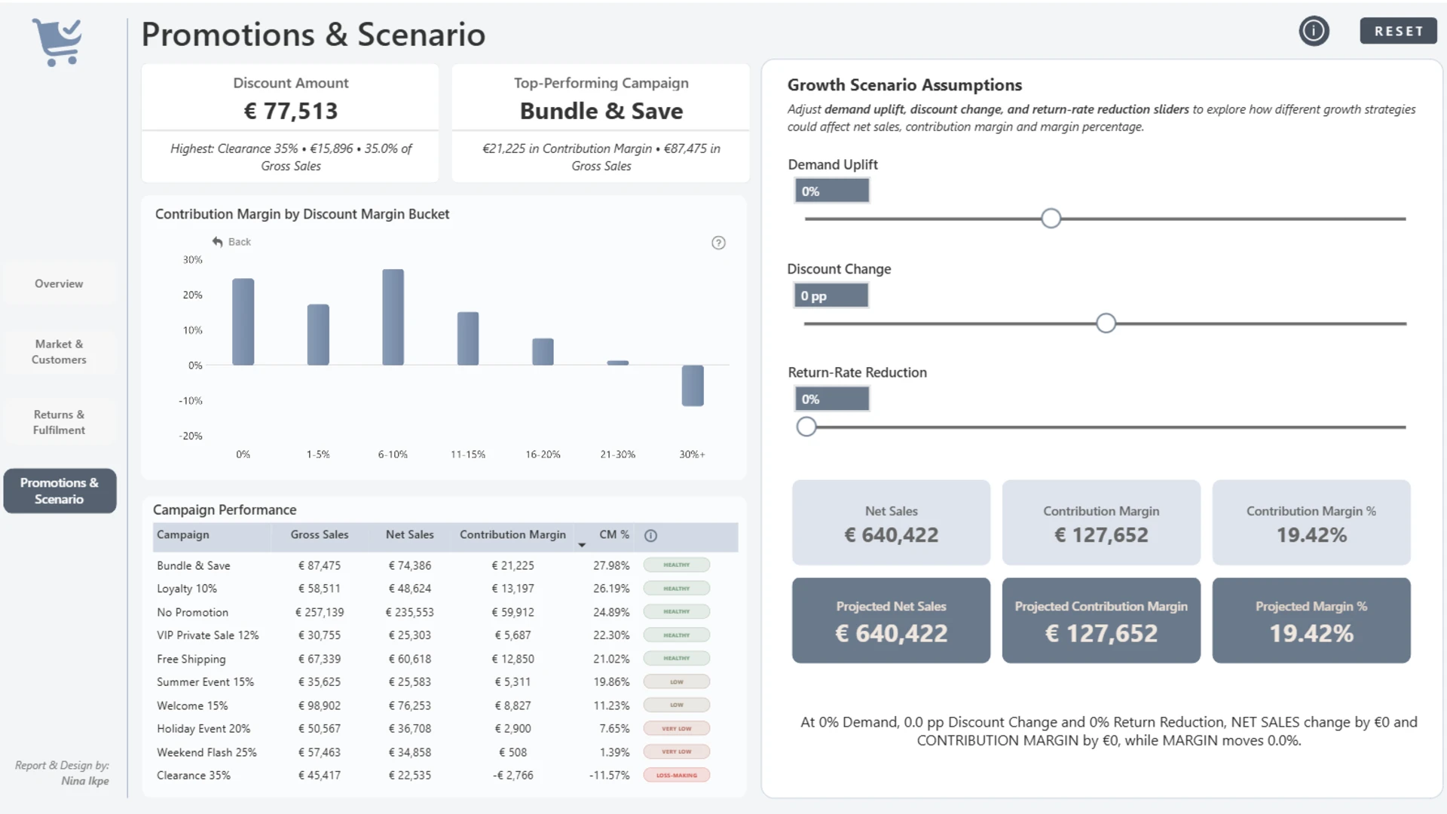Open the Overview page

tap(59, 283)
